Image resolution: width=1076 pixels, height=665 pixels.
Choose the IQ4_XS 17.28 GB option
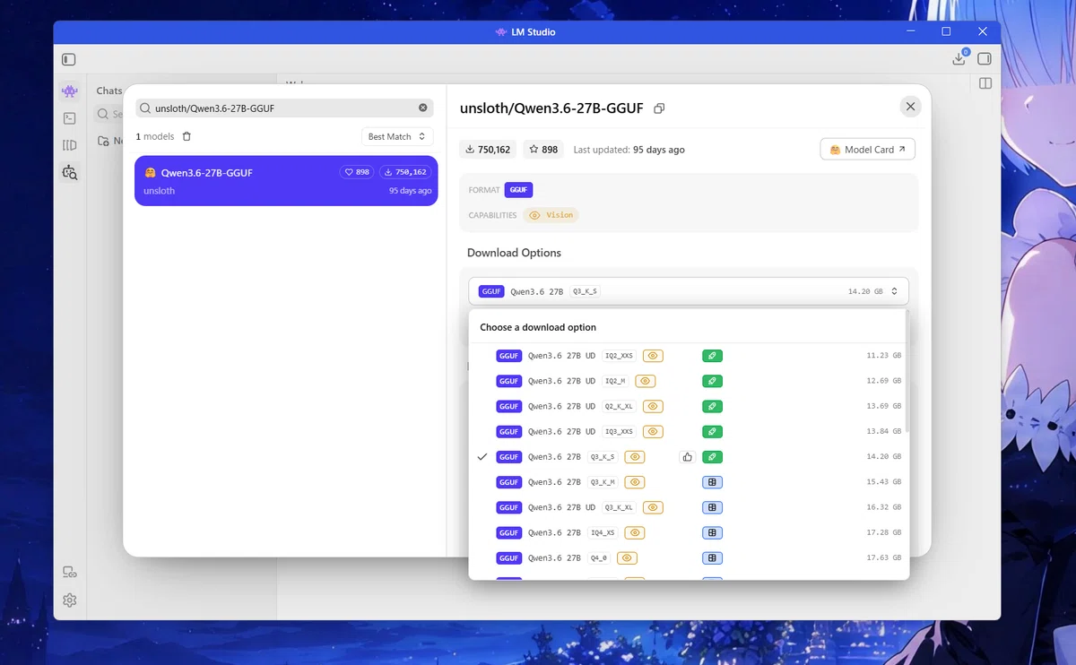click(688, 532)
